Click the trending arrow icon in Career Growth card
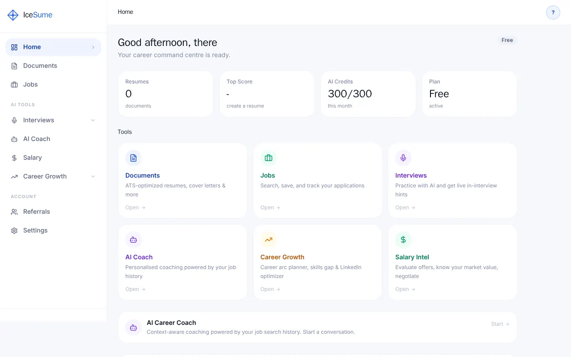The image size is (571, 357). point(269,240)
